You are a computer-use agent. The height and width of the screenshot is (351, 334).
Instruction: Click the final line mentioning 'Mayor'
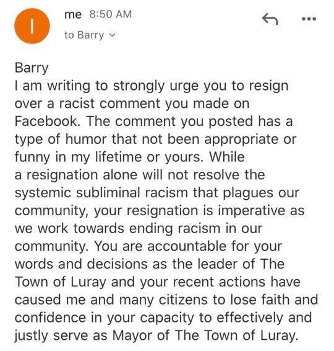(156, 335)
